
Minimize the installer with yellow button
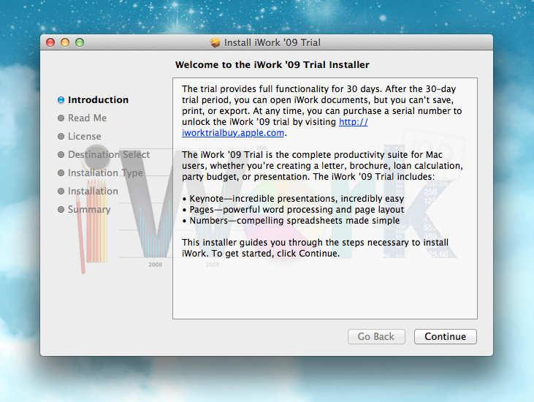(x=65, y=42)
